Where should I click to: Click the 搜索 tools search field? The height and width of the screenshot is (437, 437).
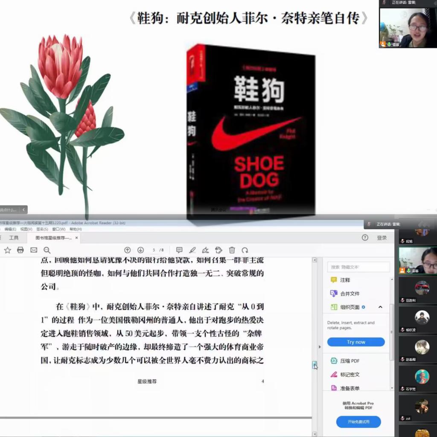pyautogui.click(x=358, y=267)
